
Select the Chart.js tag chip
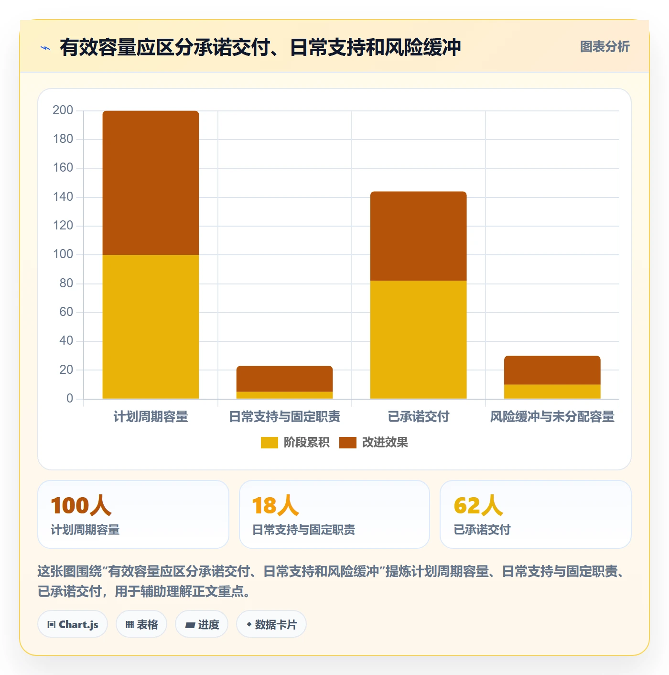point(73,624)
